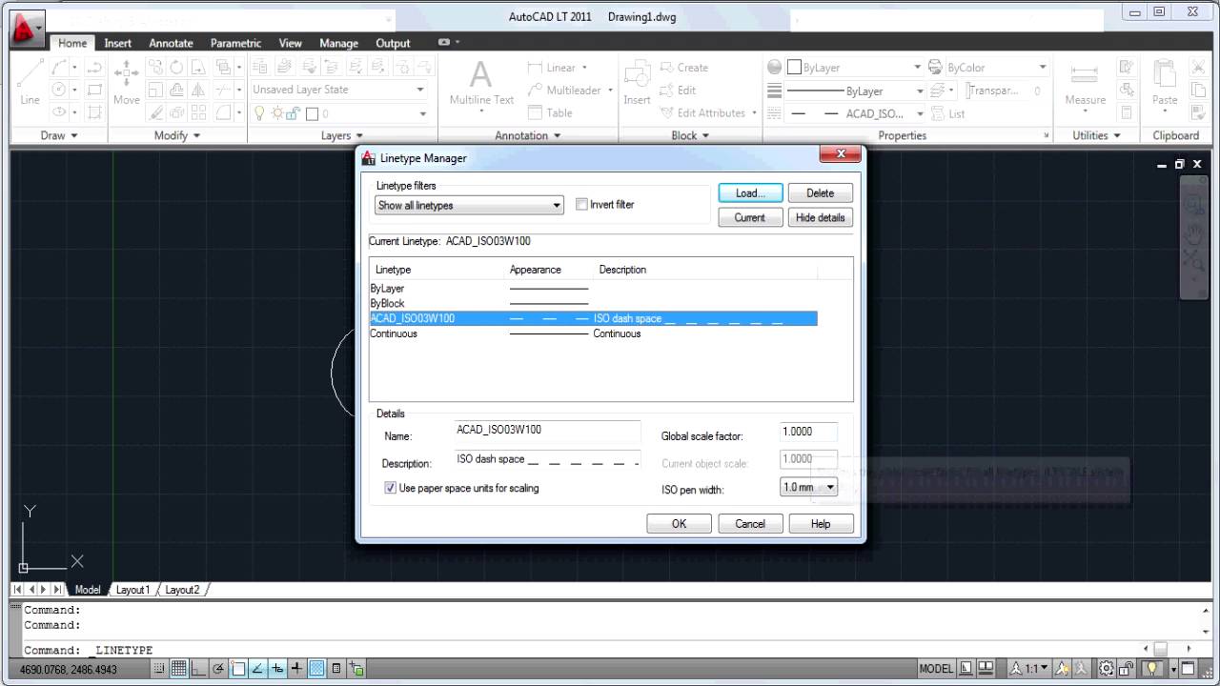Toggle Grid Display in status bar
Image resolution: width=1220 pixels, height=686 pixels.
[179, 669]
